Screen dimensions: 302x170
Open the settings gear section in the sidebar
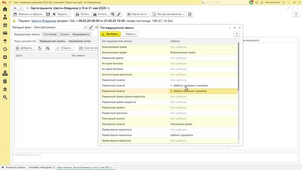point(5,97)
